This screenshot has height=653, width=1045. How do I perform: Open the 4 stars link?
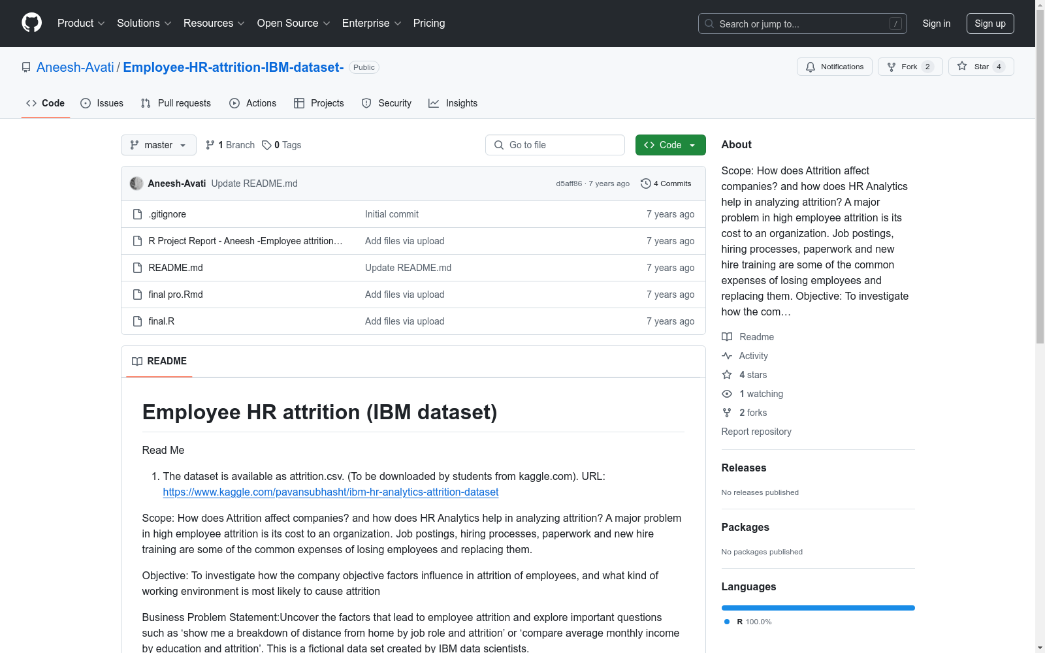[745, 375]
